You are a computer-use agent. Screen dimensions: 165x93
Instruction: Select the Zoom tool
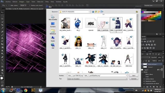(2, 73)
